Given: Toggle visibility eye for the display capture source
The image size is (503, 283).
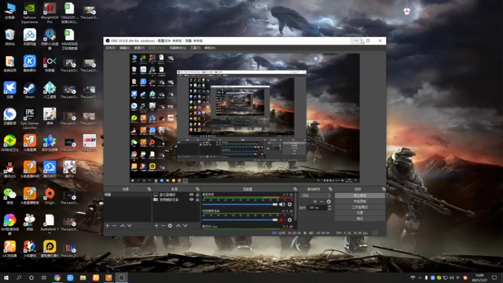Looking at the screenshot, I should click(x=192, y=194).
